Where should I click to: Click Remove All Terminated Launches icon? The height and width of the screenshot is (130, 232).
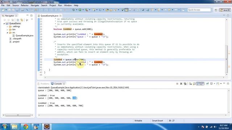[x=185, y=84]
